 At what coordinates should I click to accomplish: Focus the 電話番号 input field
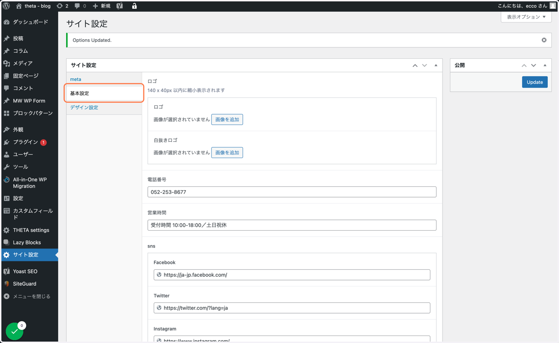[x=292, y=192]
